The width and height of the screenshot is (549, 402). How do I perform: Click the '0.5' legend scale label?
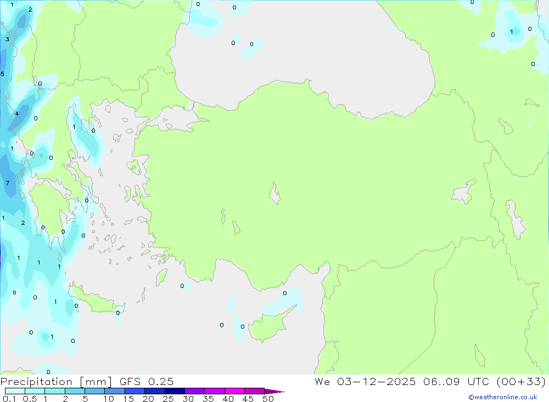click(x=30, y=399)
